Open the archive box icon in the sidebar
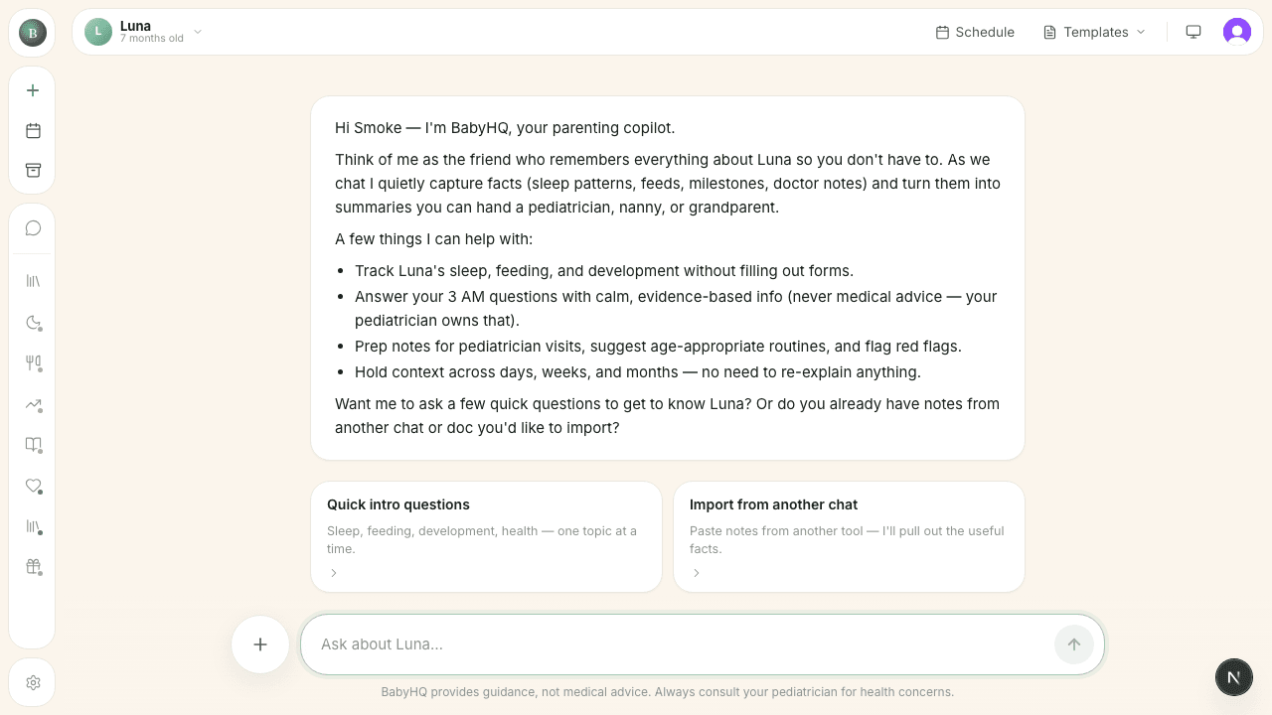 [33, 170]
